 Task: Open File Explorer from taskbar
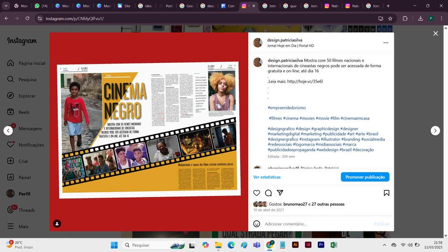coord(218,245)
